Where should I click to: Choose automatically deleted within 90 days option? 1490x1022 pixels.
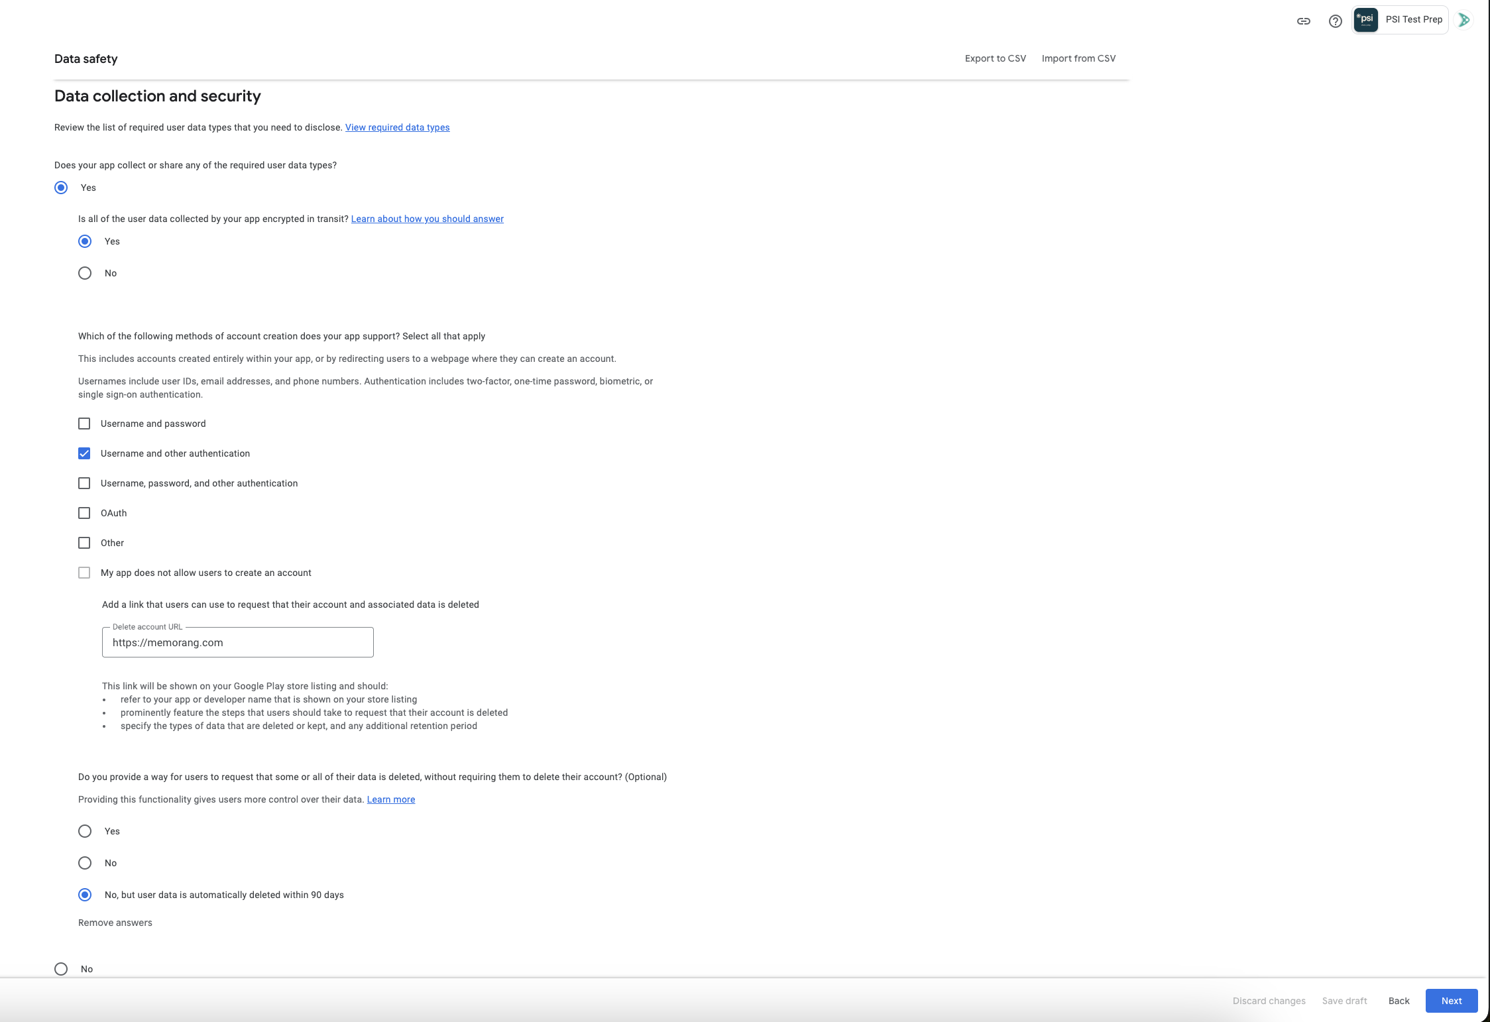coord(85,895)
